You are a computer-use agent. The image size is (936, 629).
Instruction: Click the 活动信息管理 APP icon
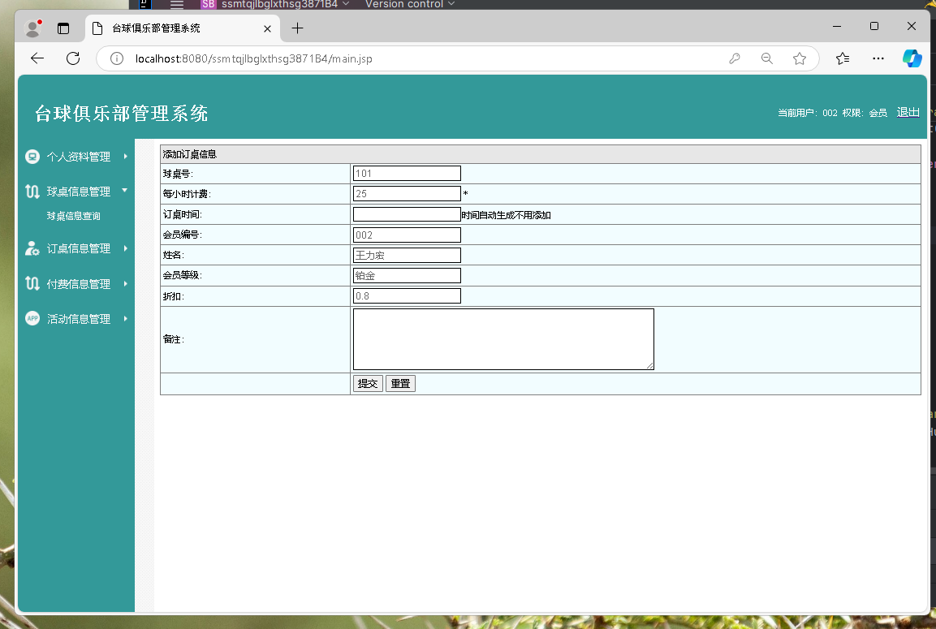[32, 319]
